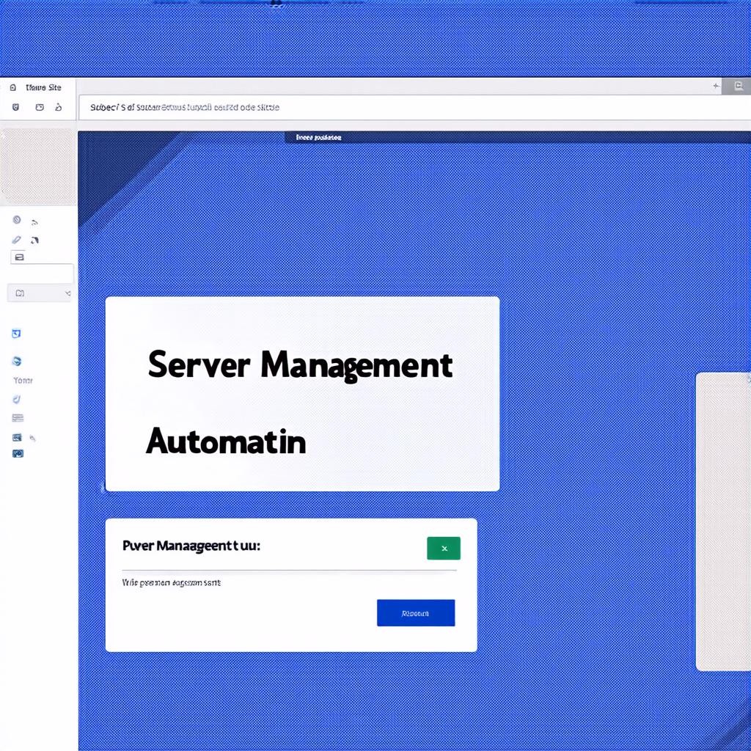
Task: Click the shield icon in the top-left toolbar
Action: coord(15,107)
